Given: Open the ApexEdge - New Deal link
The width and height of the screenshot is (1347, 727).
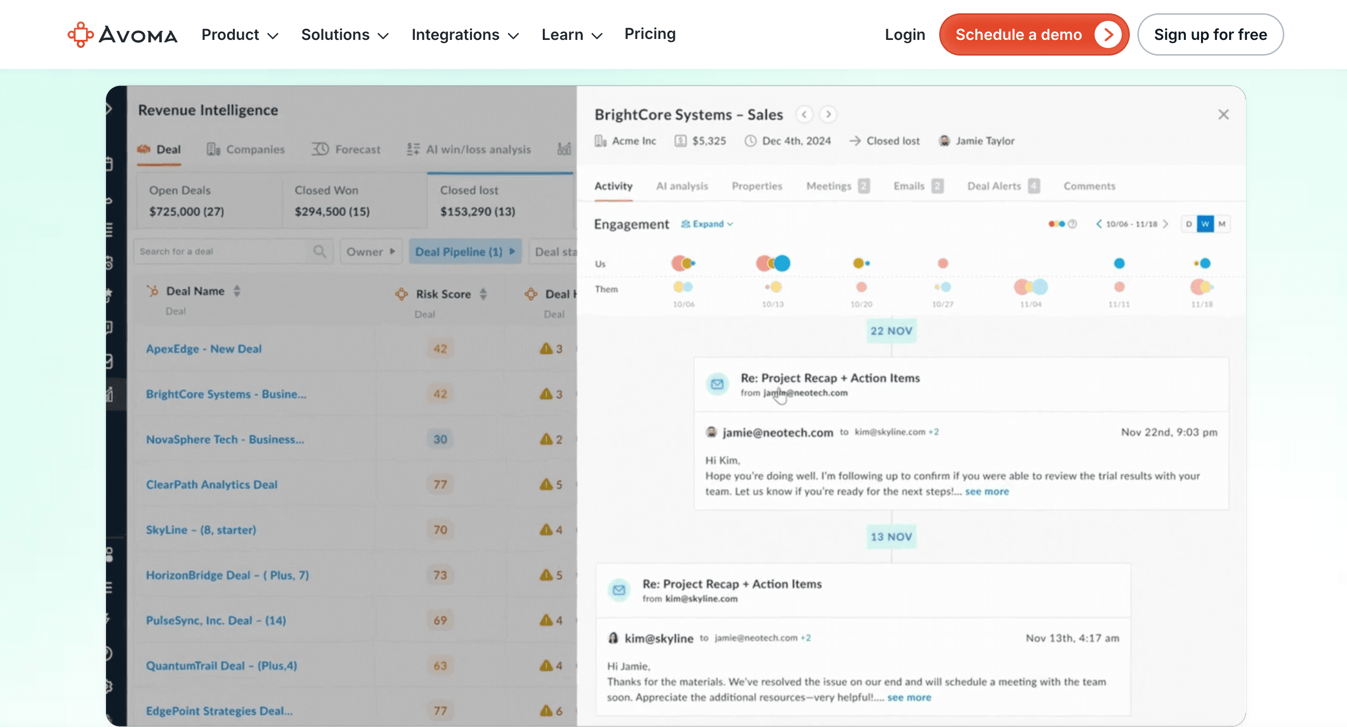Looking at the screenshot, I should [204, 349].
